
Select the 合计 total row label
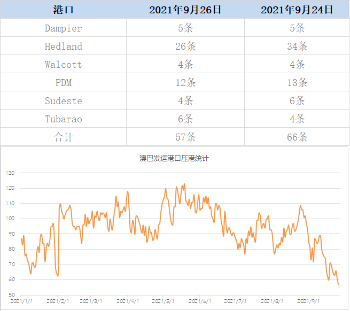(64, 137)
